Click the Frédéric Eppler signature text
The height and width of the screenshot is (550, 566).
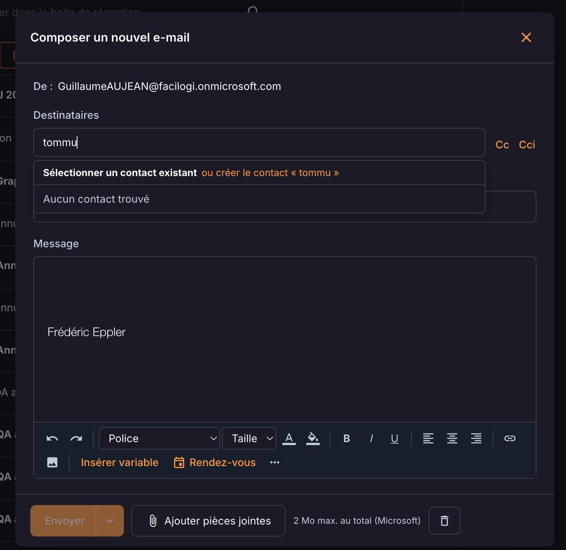[x=86, y=332]
